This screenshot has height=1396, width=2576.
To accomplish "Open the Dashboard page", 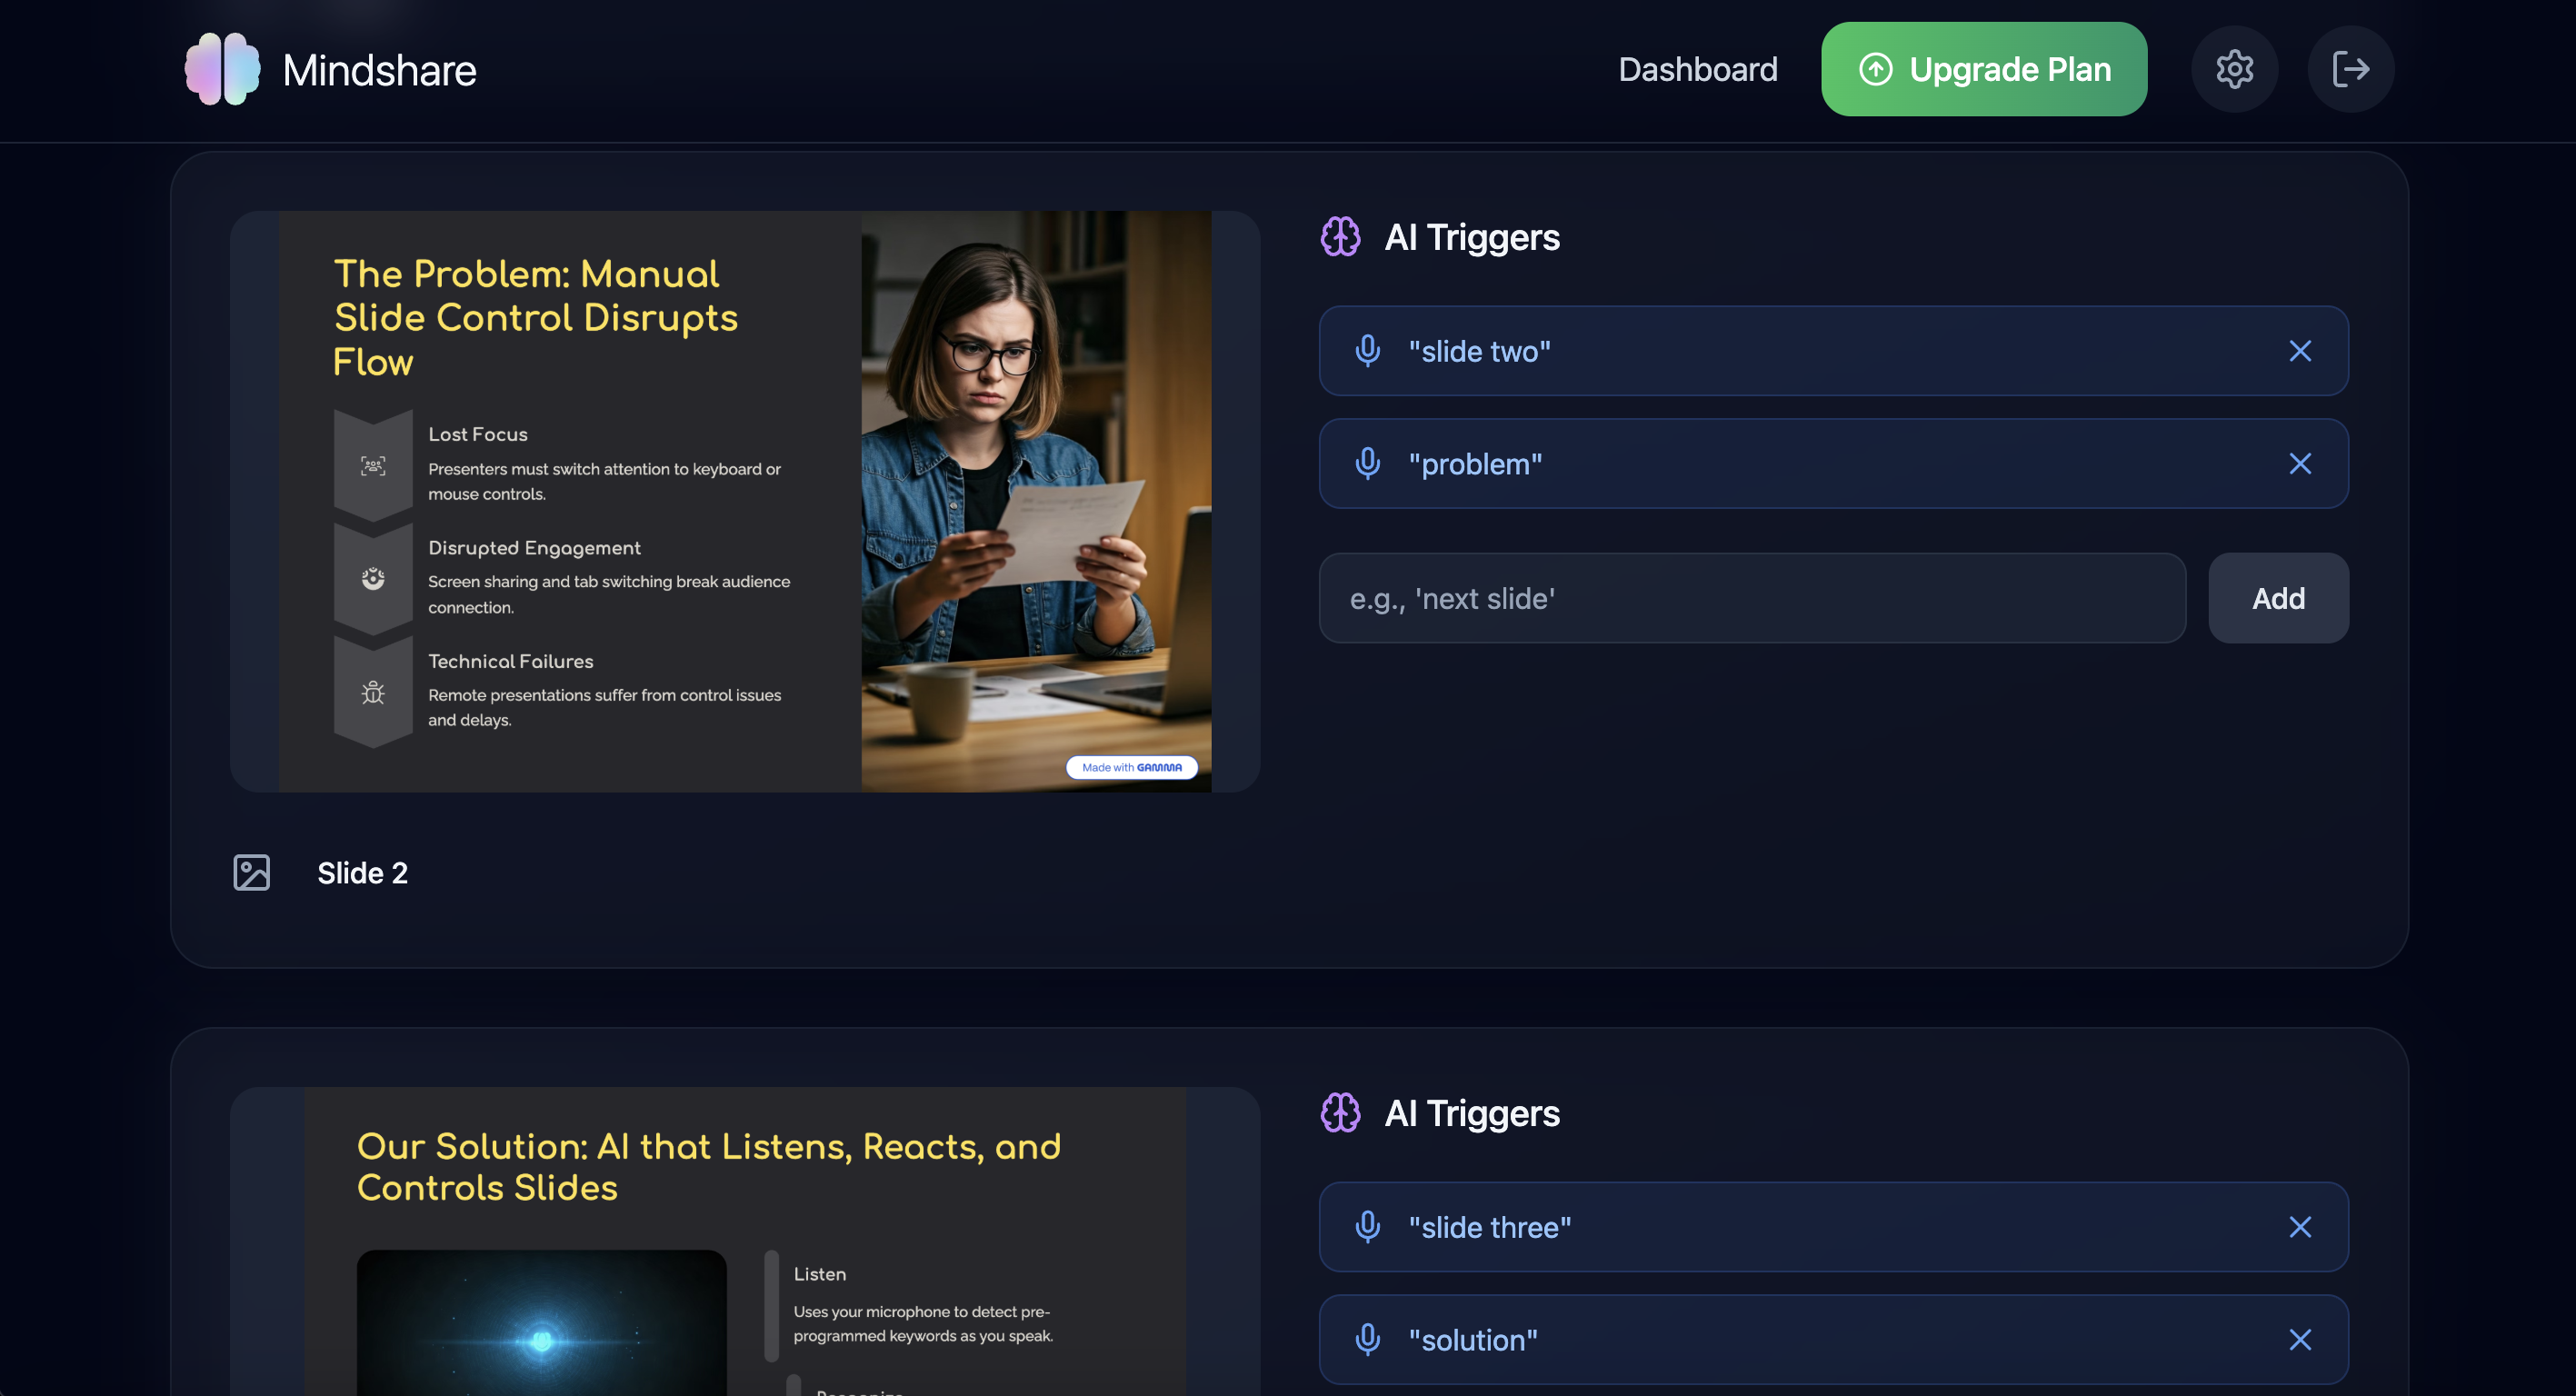I will coord(1697,69).
